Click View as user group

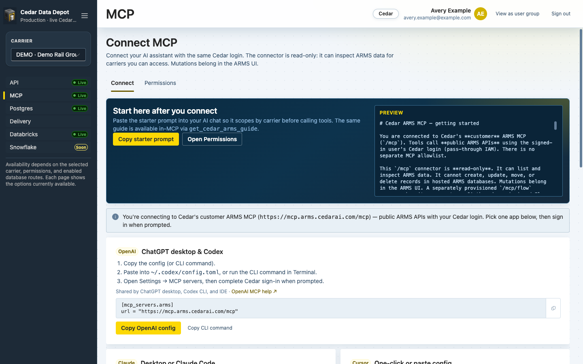click(517, 14)
